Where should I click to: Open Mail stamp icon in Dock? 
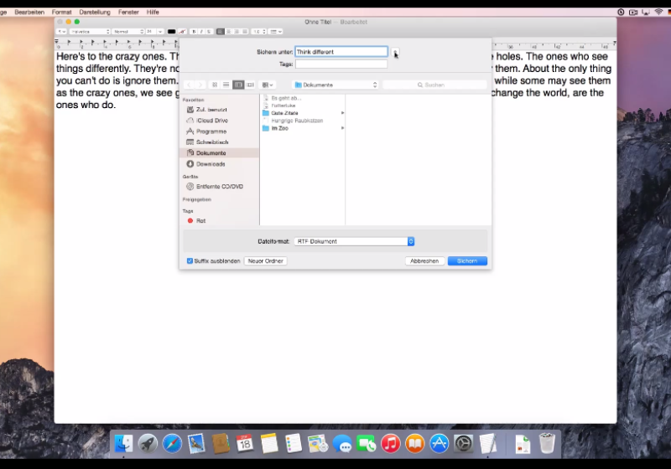tap(196, 443)
